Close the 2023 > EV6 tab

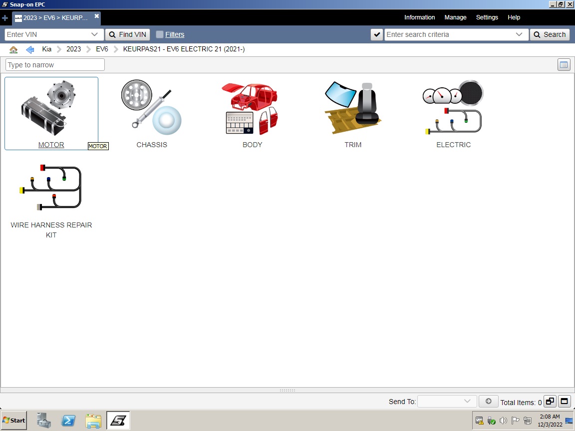pyautogui.click(x=96, y=16)
